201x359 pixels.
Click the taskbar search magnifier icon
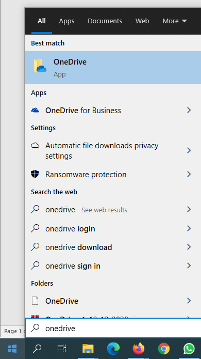37,349
